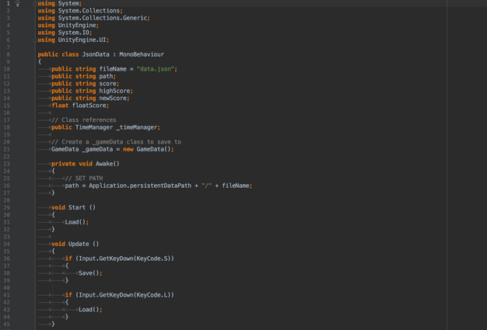Click "KeyCode.L" in the if condition
487x330 pixels.
coord(152,295)
